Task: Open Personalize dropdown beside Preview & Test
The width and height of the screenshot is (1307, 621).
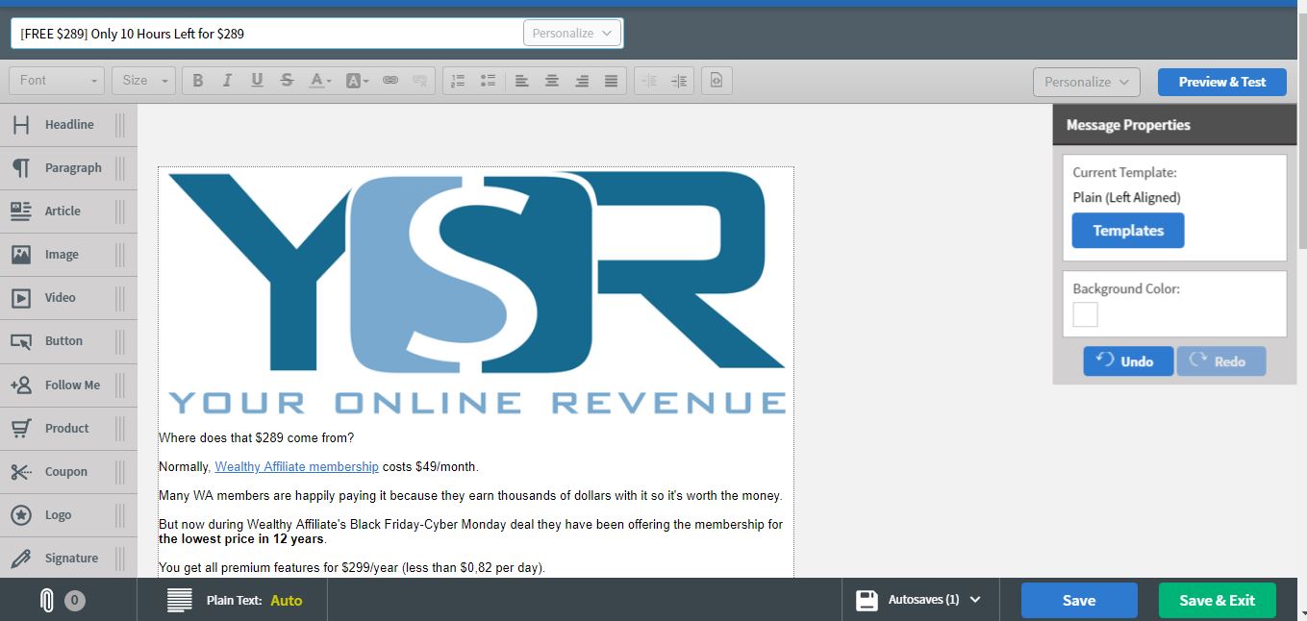Action: [x=1087, y=82]
